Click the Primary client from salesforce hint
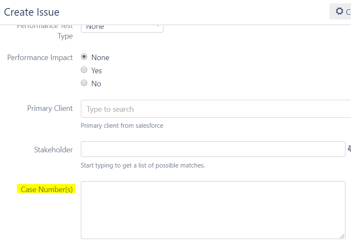Viewport: 351px width, 242px height. point(122,126)
